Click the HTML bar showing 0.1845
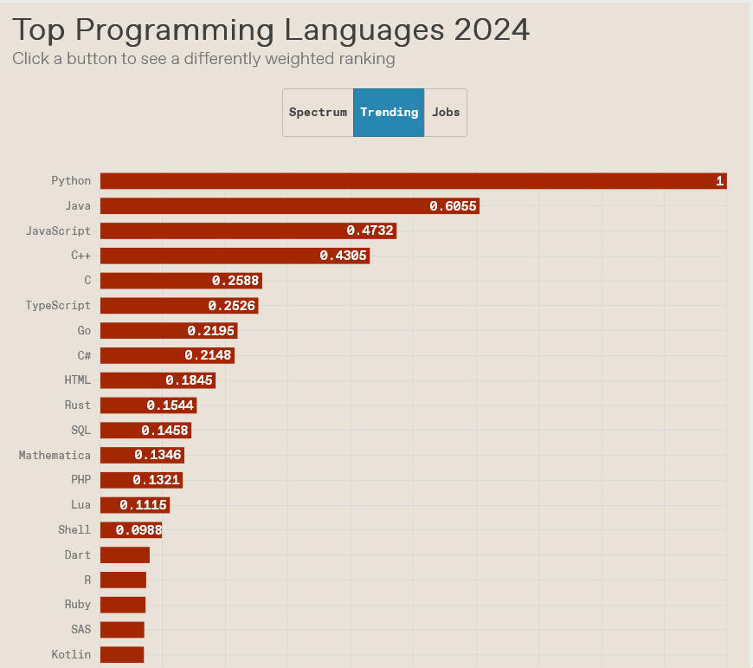 coord(158,380)
